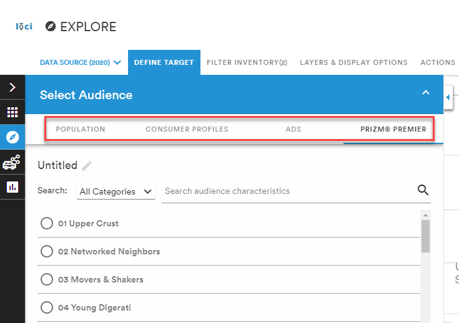
Task: Edit the Untitled name with pencil icon
Action: point(87,166)
